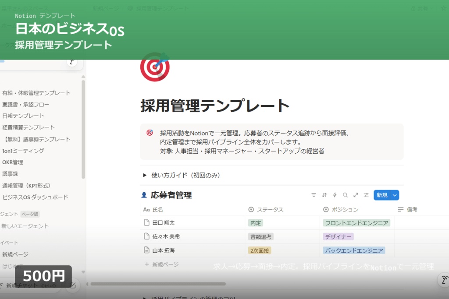The height and width of the screenshot is (299, 449).
Task: Click the page icon beside 田口 翔太
Action: point(147,223)
